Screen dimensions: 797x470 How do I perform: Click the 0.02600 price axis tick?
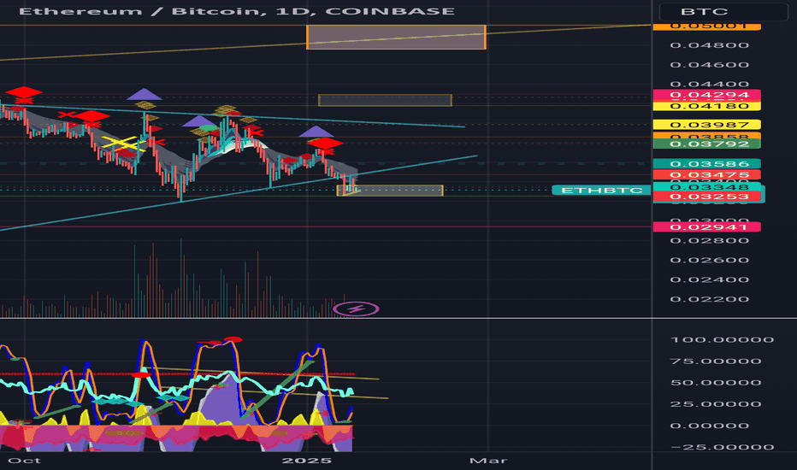[709, 260]
